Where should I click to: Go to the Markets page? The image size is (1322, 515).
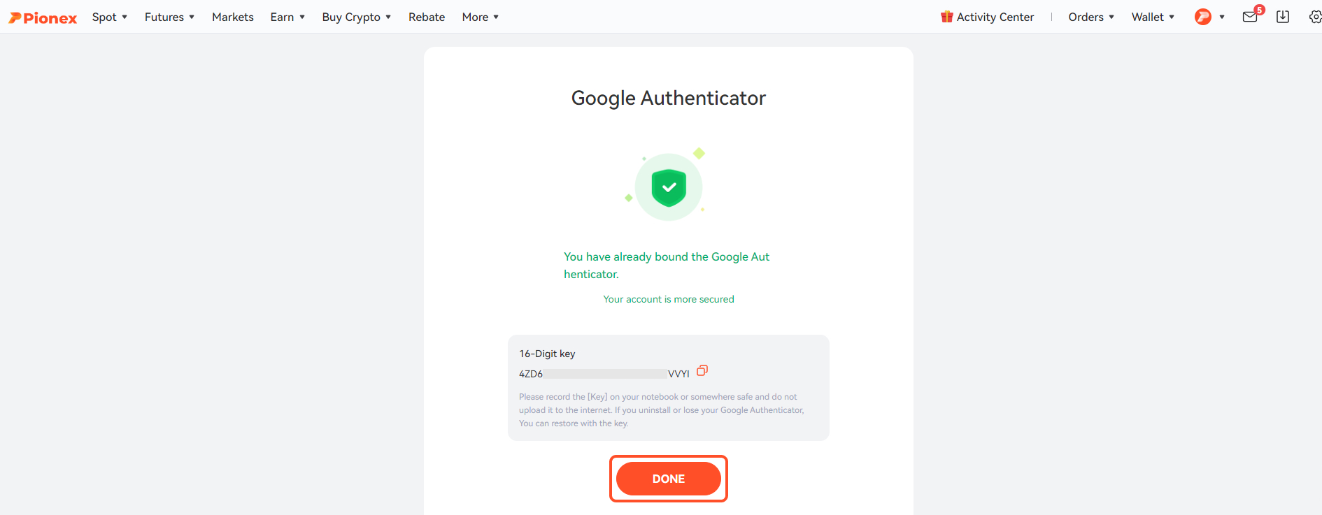pos(233,17)
